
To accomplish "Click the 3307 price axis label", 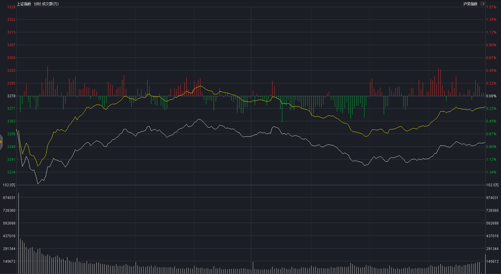I will coord(11,45).
